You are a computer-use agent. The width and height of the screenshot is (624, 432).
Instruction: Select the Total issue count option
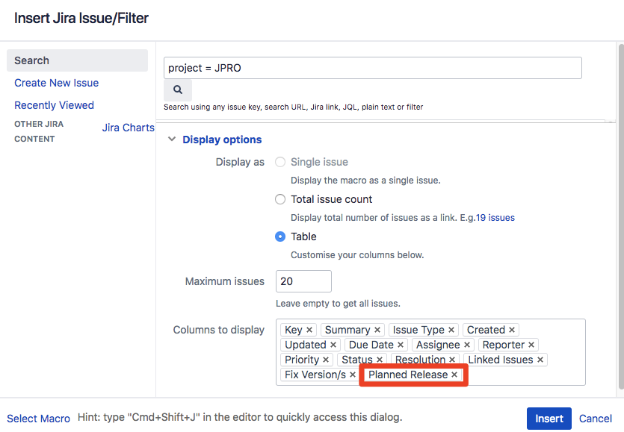pos(280,199)
